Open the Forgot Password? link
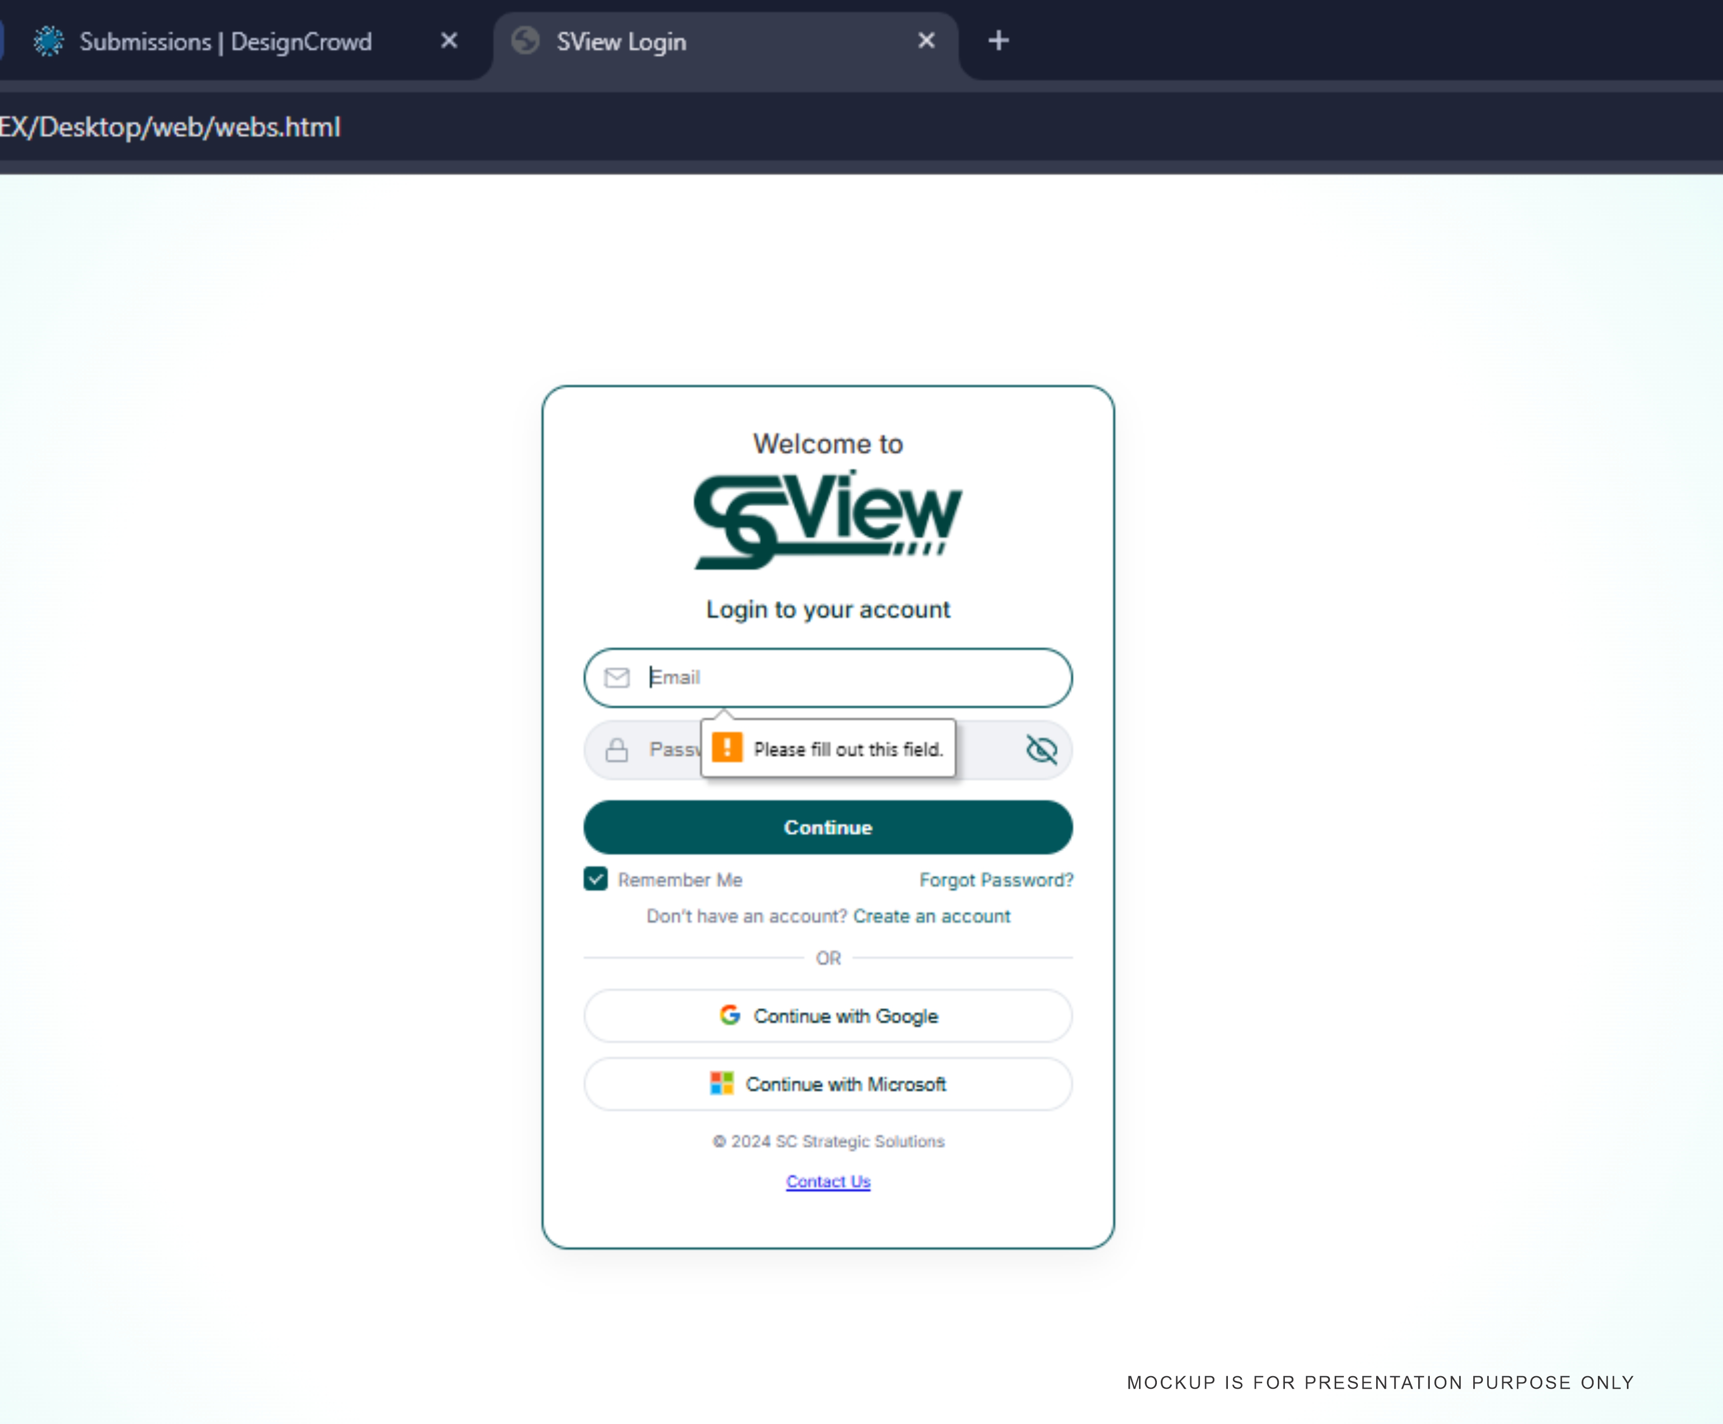 [996, 880]
